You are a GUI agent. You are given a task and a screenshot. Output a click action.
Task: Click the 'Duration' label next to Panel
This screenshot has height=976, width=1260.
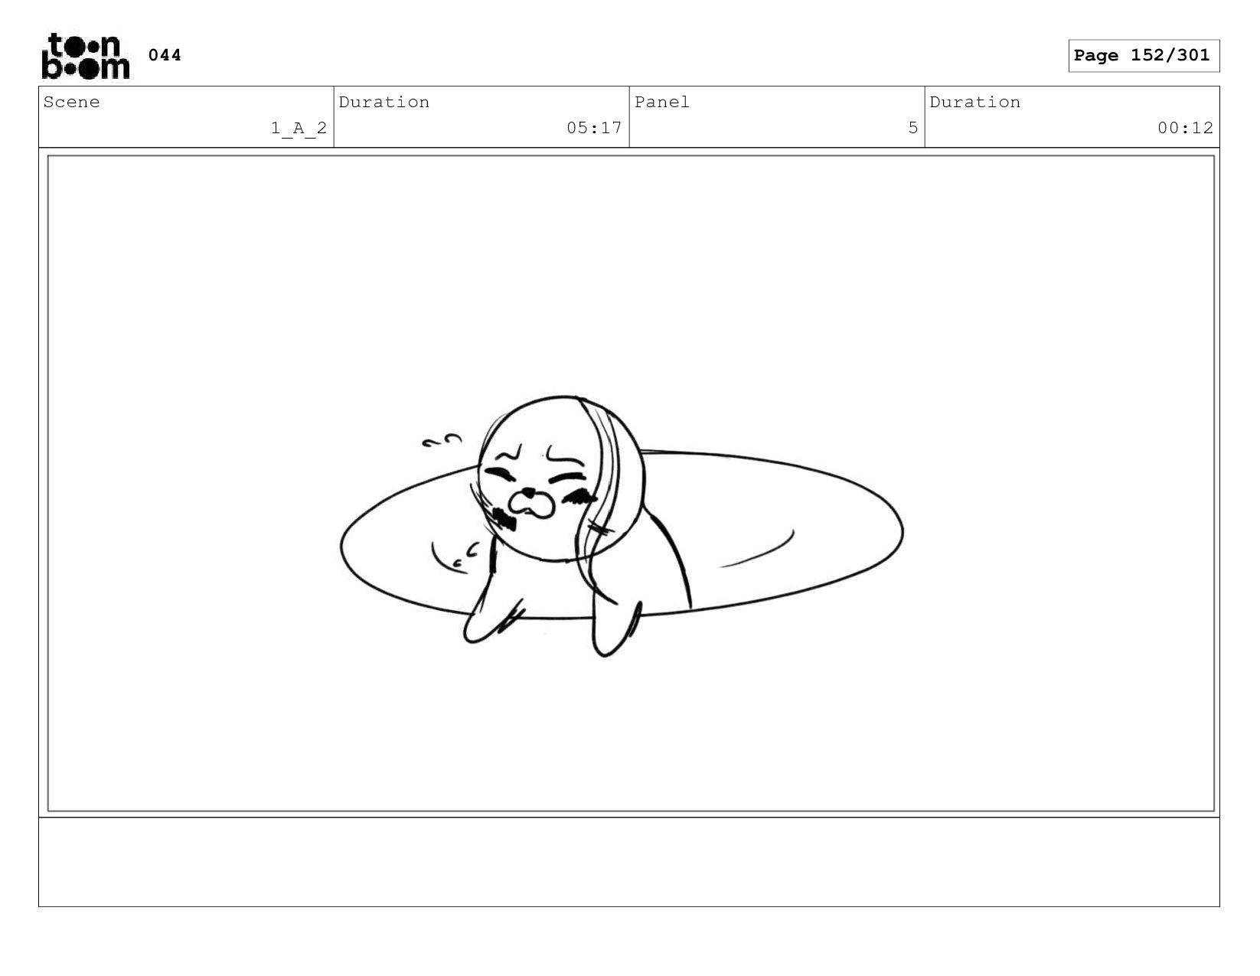coord(975,103)
